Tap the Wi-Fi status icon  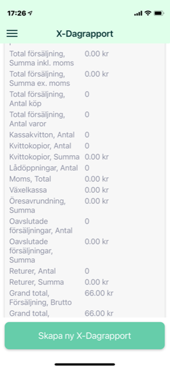click(x=148, y=13)
